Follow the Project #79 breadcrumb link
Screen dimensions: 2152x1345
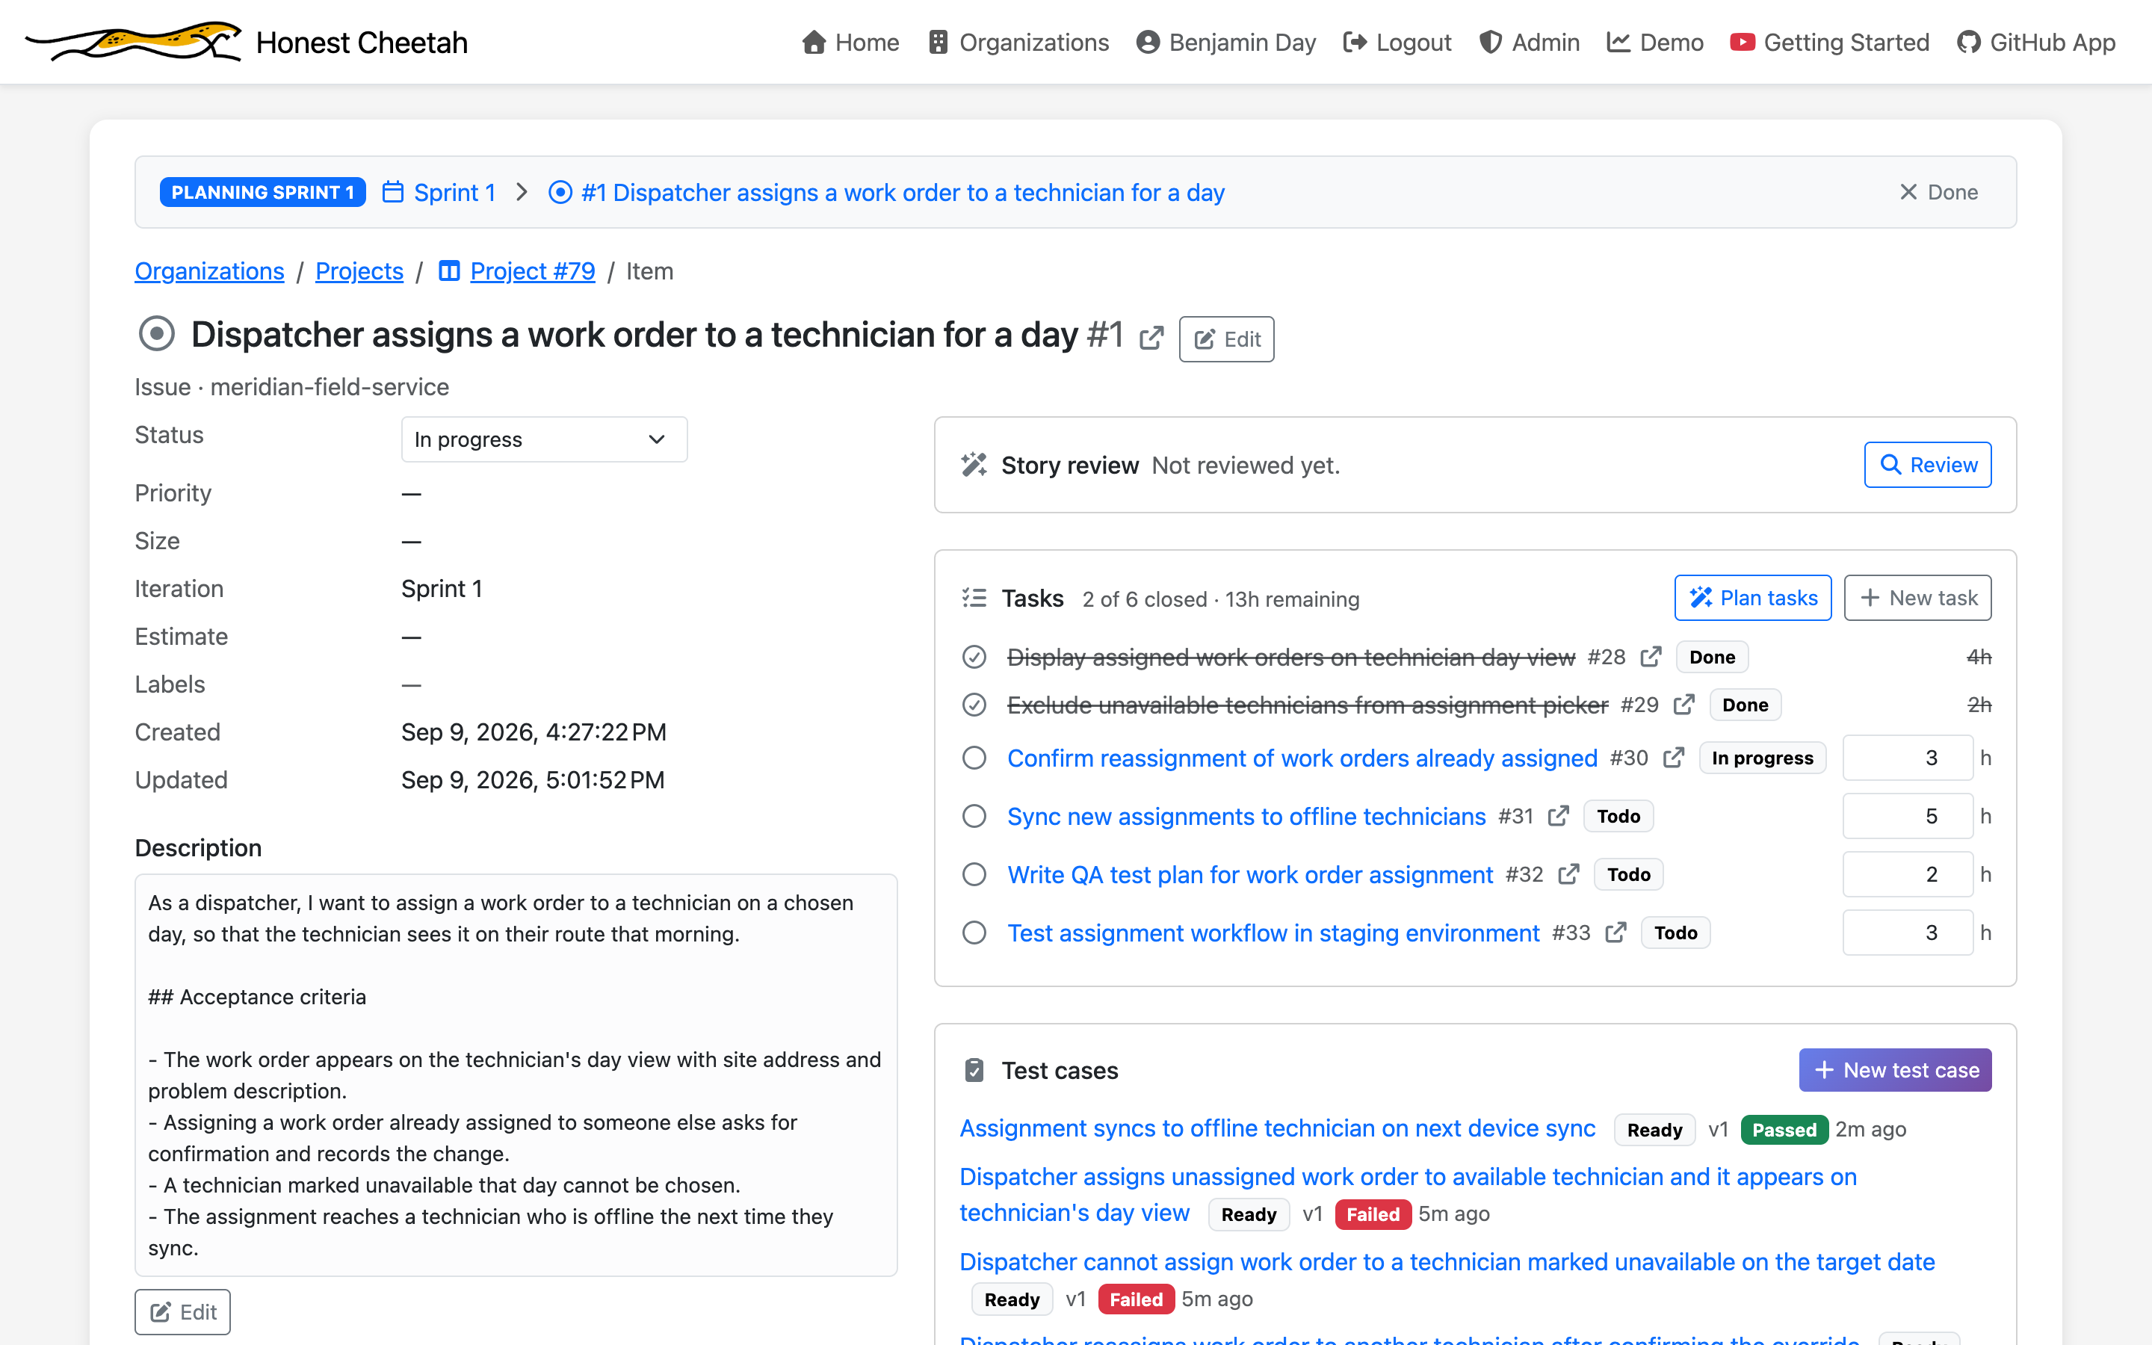[533, 270]
